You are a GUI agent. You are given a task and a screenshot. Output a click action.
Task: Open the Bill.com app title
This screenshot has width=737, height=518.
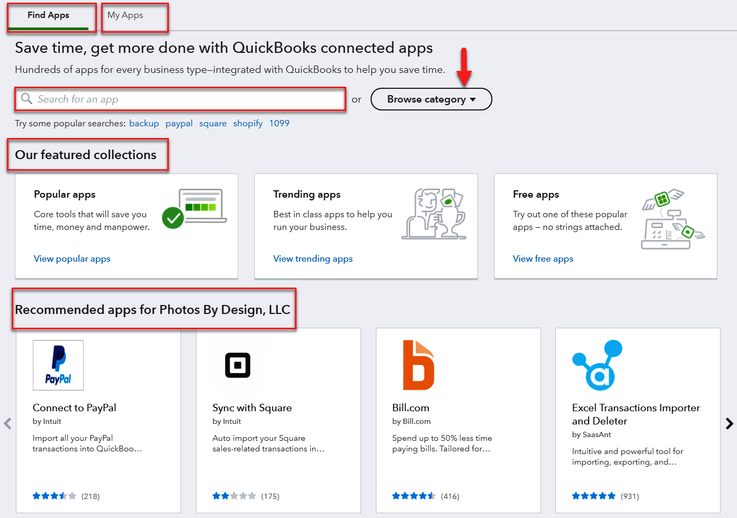click(x=411, y=408)
